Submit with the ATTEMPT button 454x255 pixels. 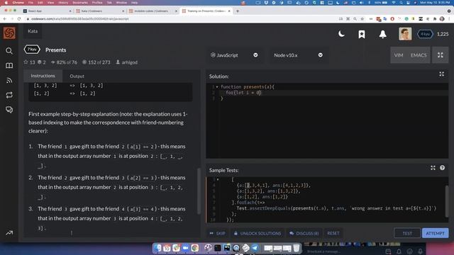click(x=435, y=233)
